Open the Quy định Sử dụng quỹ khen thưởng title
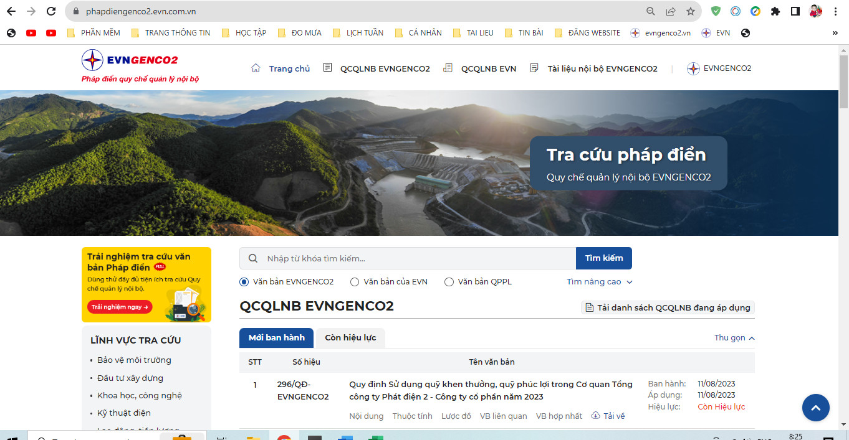The image size is (849, 440). 491,390
